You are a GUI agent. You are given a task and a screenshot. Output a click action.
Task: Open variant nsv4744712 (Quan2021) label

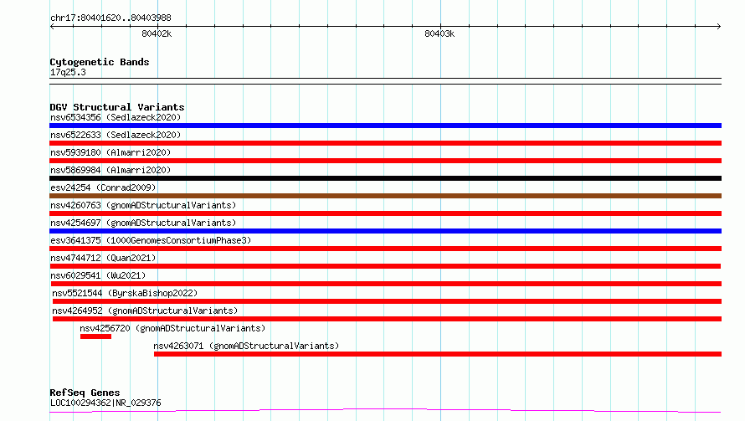point(103,258)
